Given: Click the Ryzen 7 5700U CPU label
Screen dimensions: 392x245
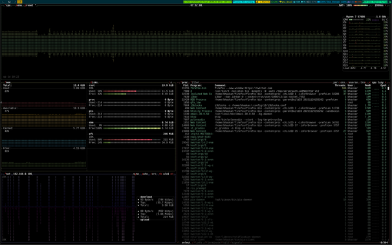Looking at the screenshot, I should (356, 17).
